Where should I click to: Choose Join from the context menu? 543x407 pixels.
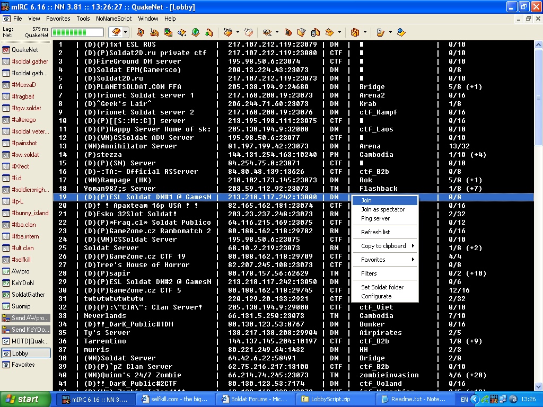[385, 200]
